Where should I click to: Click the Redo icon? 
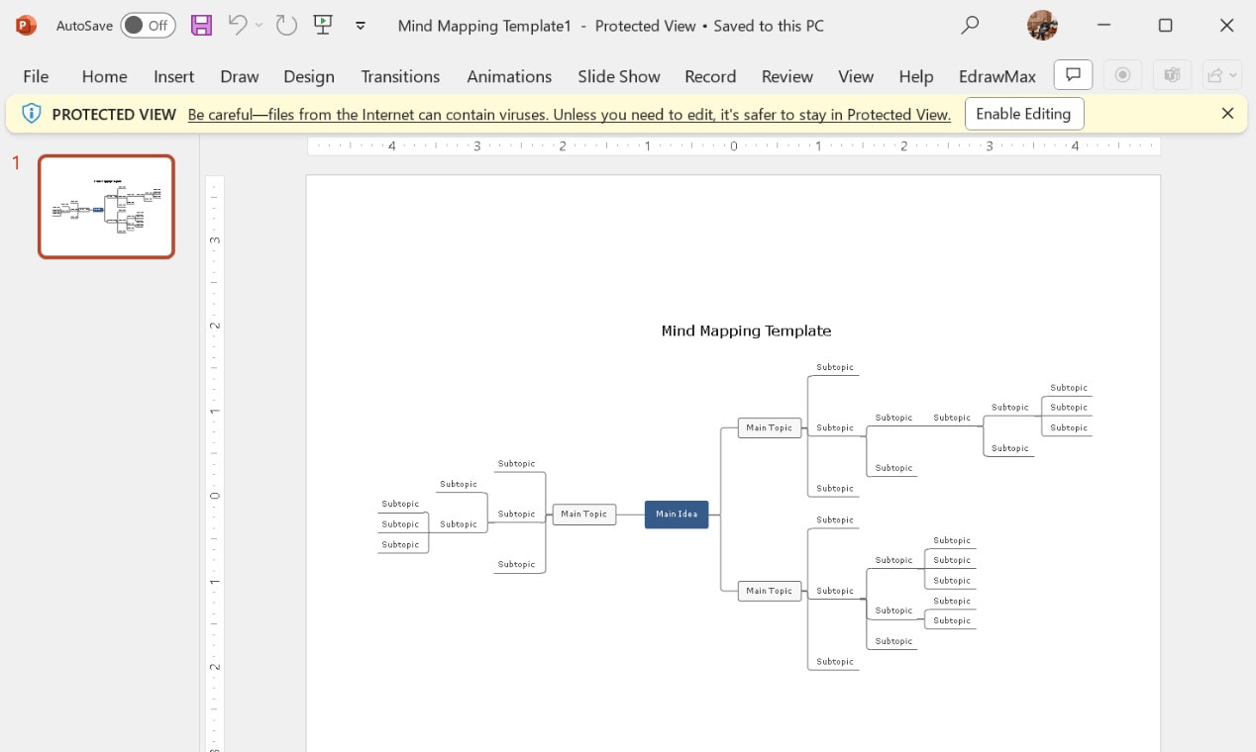pyautogui.click(x=286, y=26)
